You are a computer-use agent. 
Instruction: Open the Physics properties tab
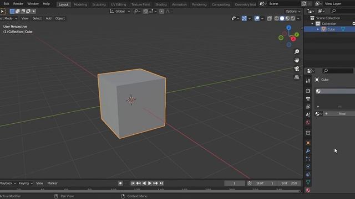(x=308, y=166)
